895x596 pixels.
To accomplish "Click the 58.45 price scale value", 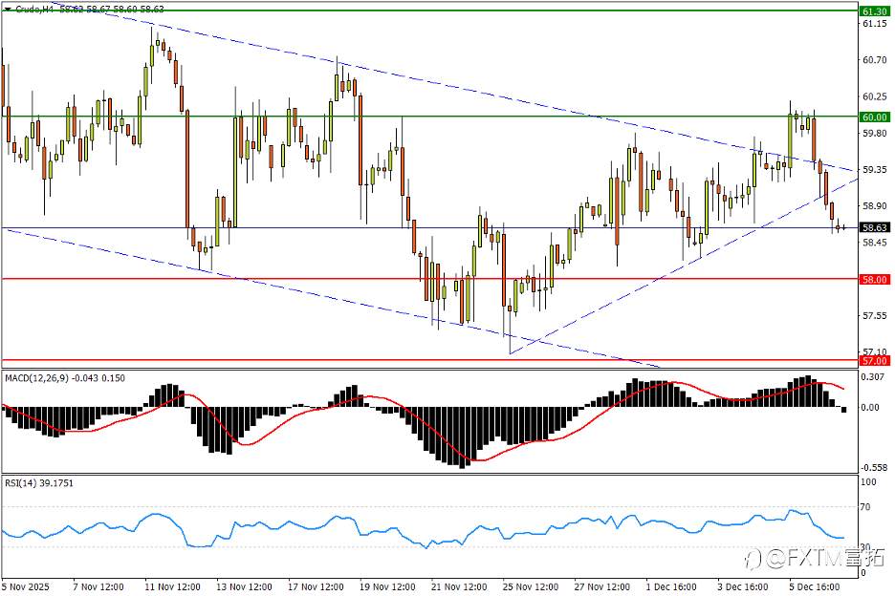I will pos(875,243).
